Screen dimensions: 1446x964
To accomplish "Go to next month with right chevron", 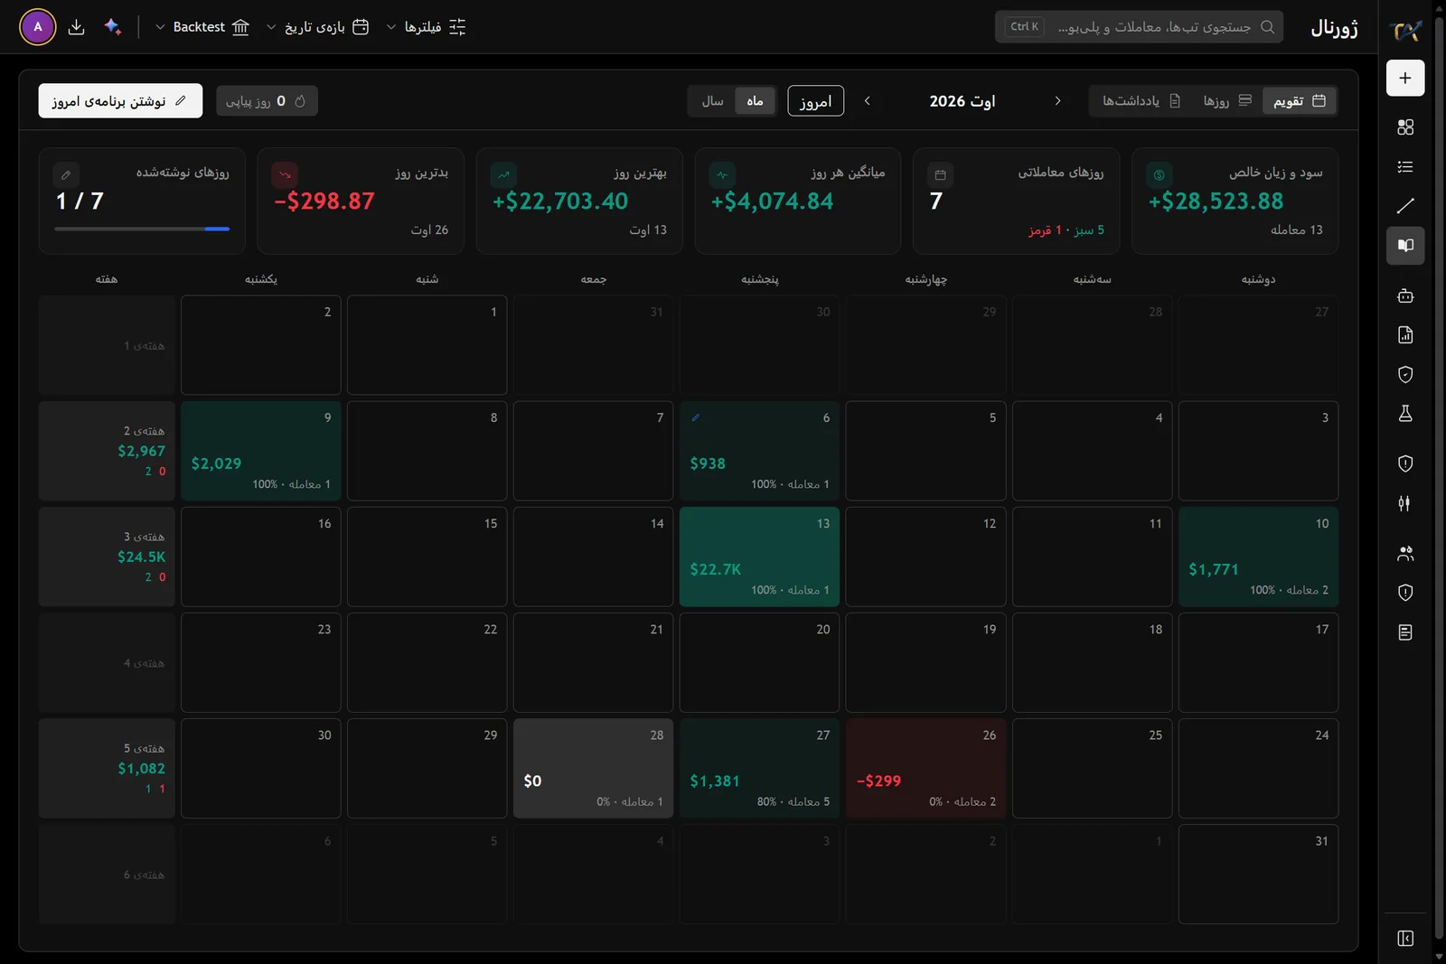I will coord(1057,101).
